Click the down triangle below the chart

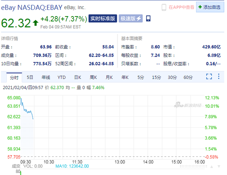pyautogui.click(x=219, y=166)
